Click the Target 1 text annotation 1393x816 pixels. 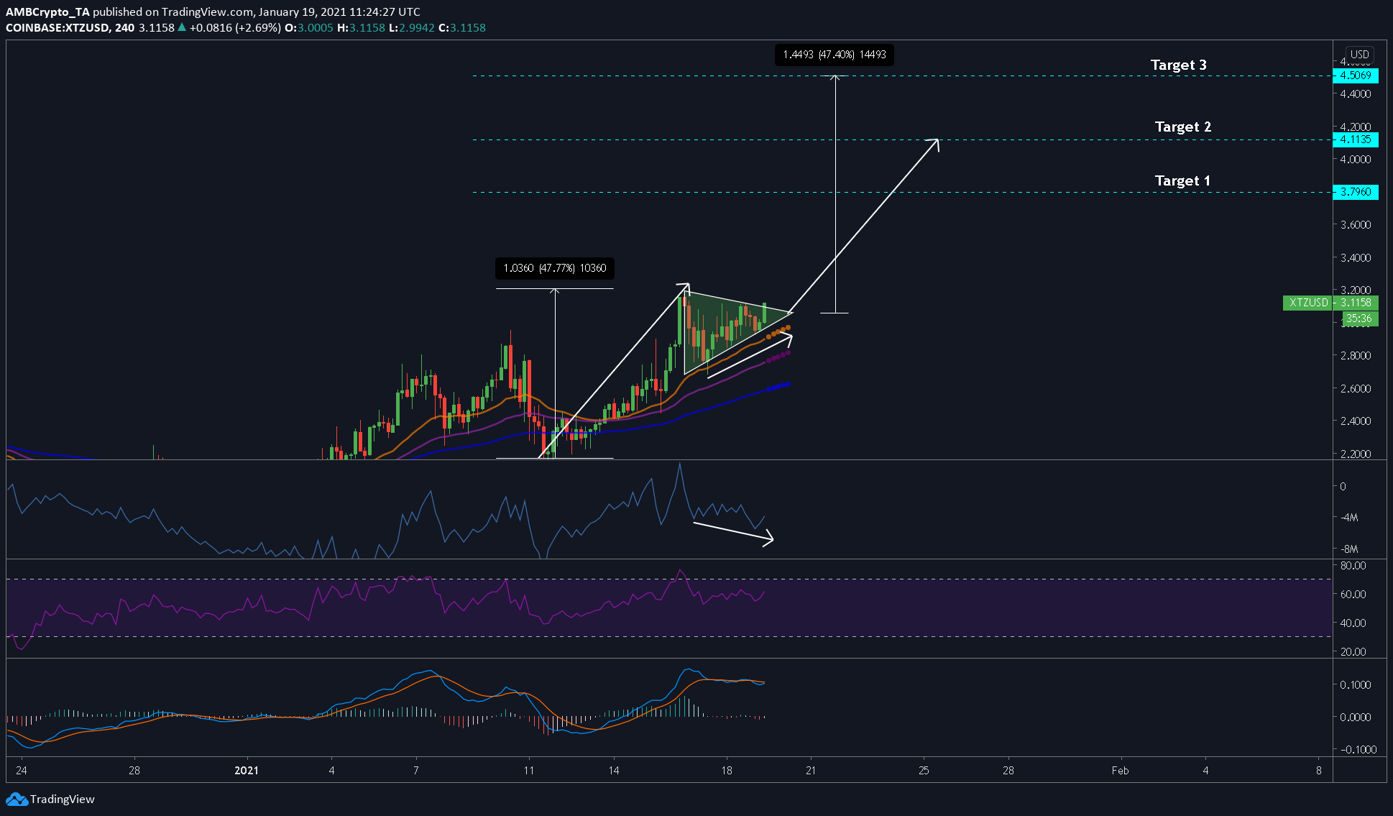coord(1182,180)
